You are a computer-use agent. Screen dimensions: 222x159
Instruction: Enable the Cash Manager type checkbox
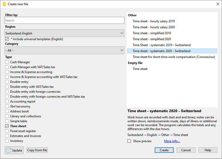point(7,62)
